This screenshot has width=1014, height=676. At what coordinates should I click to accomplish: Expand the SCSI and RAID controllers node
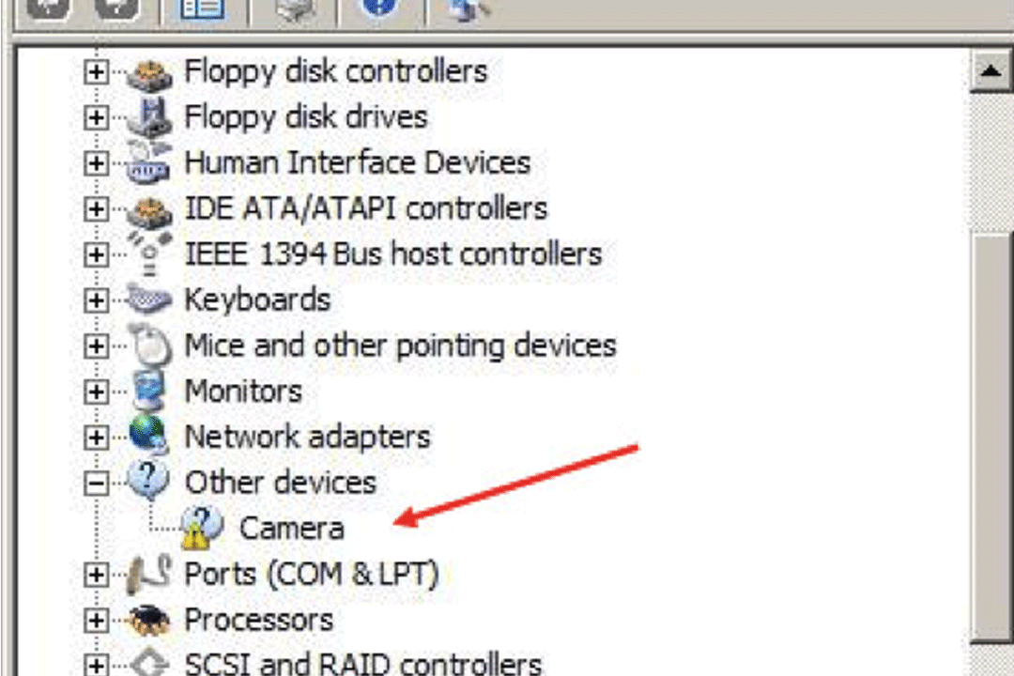point(97,665)
